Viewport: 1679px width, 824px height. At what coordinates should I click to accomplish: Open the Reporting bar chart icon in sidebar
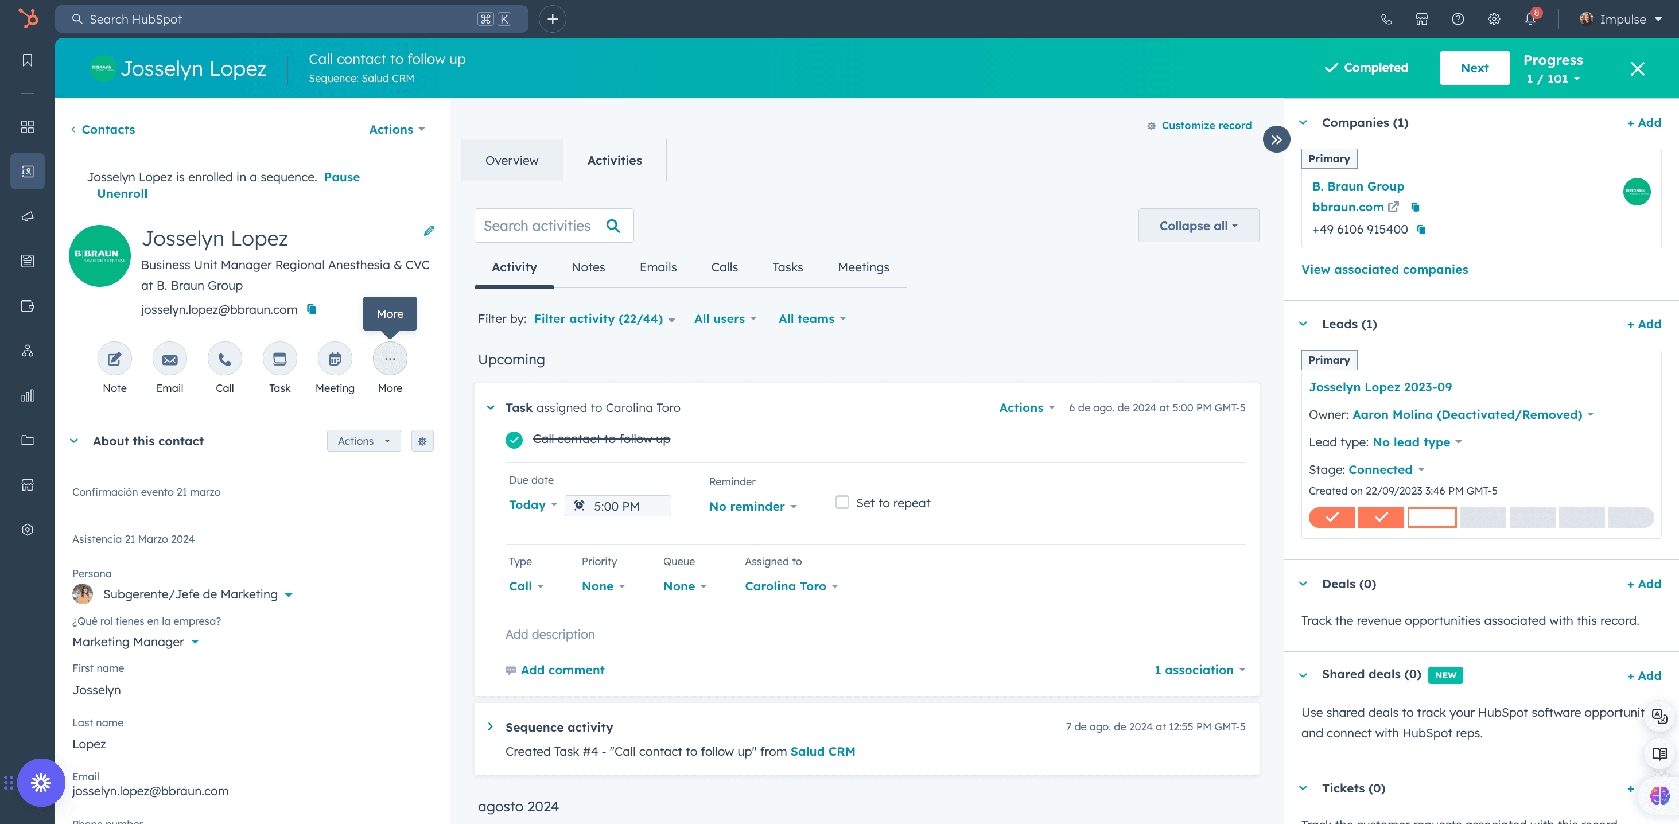click(x=28, y=396)
